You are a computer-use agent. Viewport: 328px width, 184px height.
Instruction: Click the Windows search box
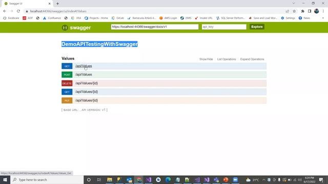[47, 179]
